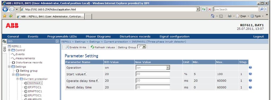Click the # marker beside Start value
The image size is (271, 100).
[85, 74]
